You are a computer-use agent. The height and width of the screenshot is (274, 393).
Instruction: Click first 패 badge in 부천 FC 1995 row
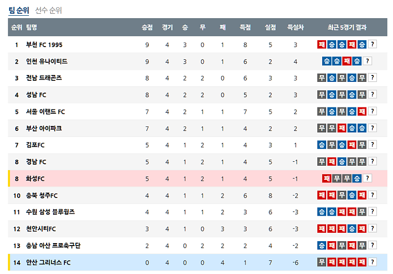pos(322,45)
